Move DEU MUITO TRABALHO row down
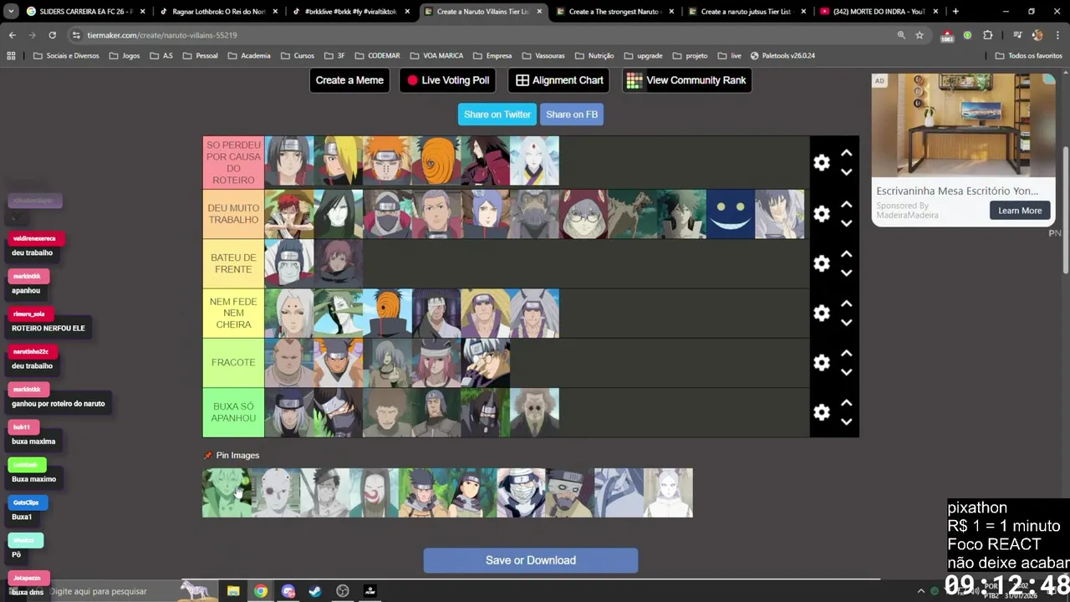 [x=846, y=223]
